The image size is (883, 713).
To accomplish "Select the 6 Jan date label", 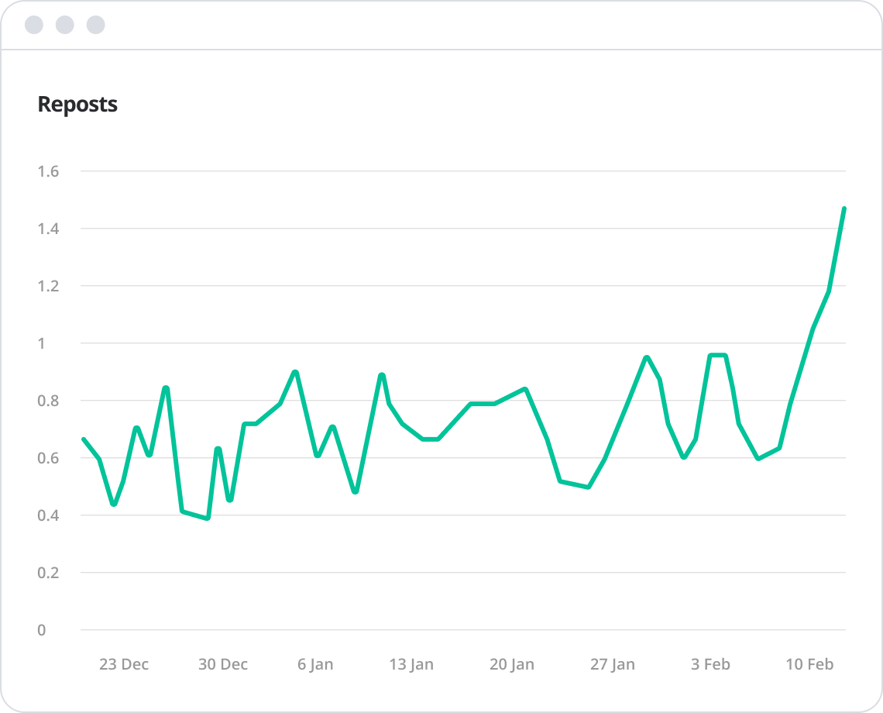I will [x=315, y=664].
